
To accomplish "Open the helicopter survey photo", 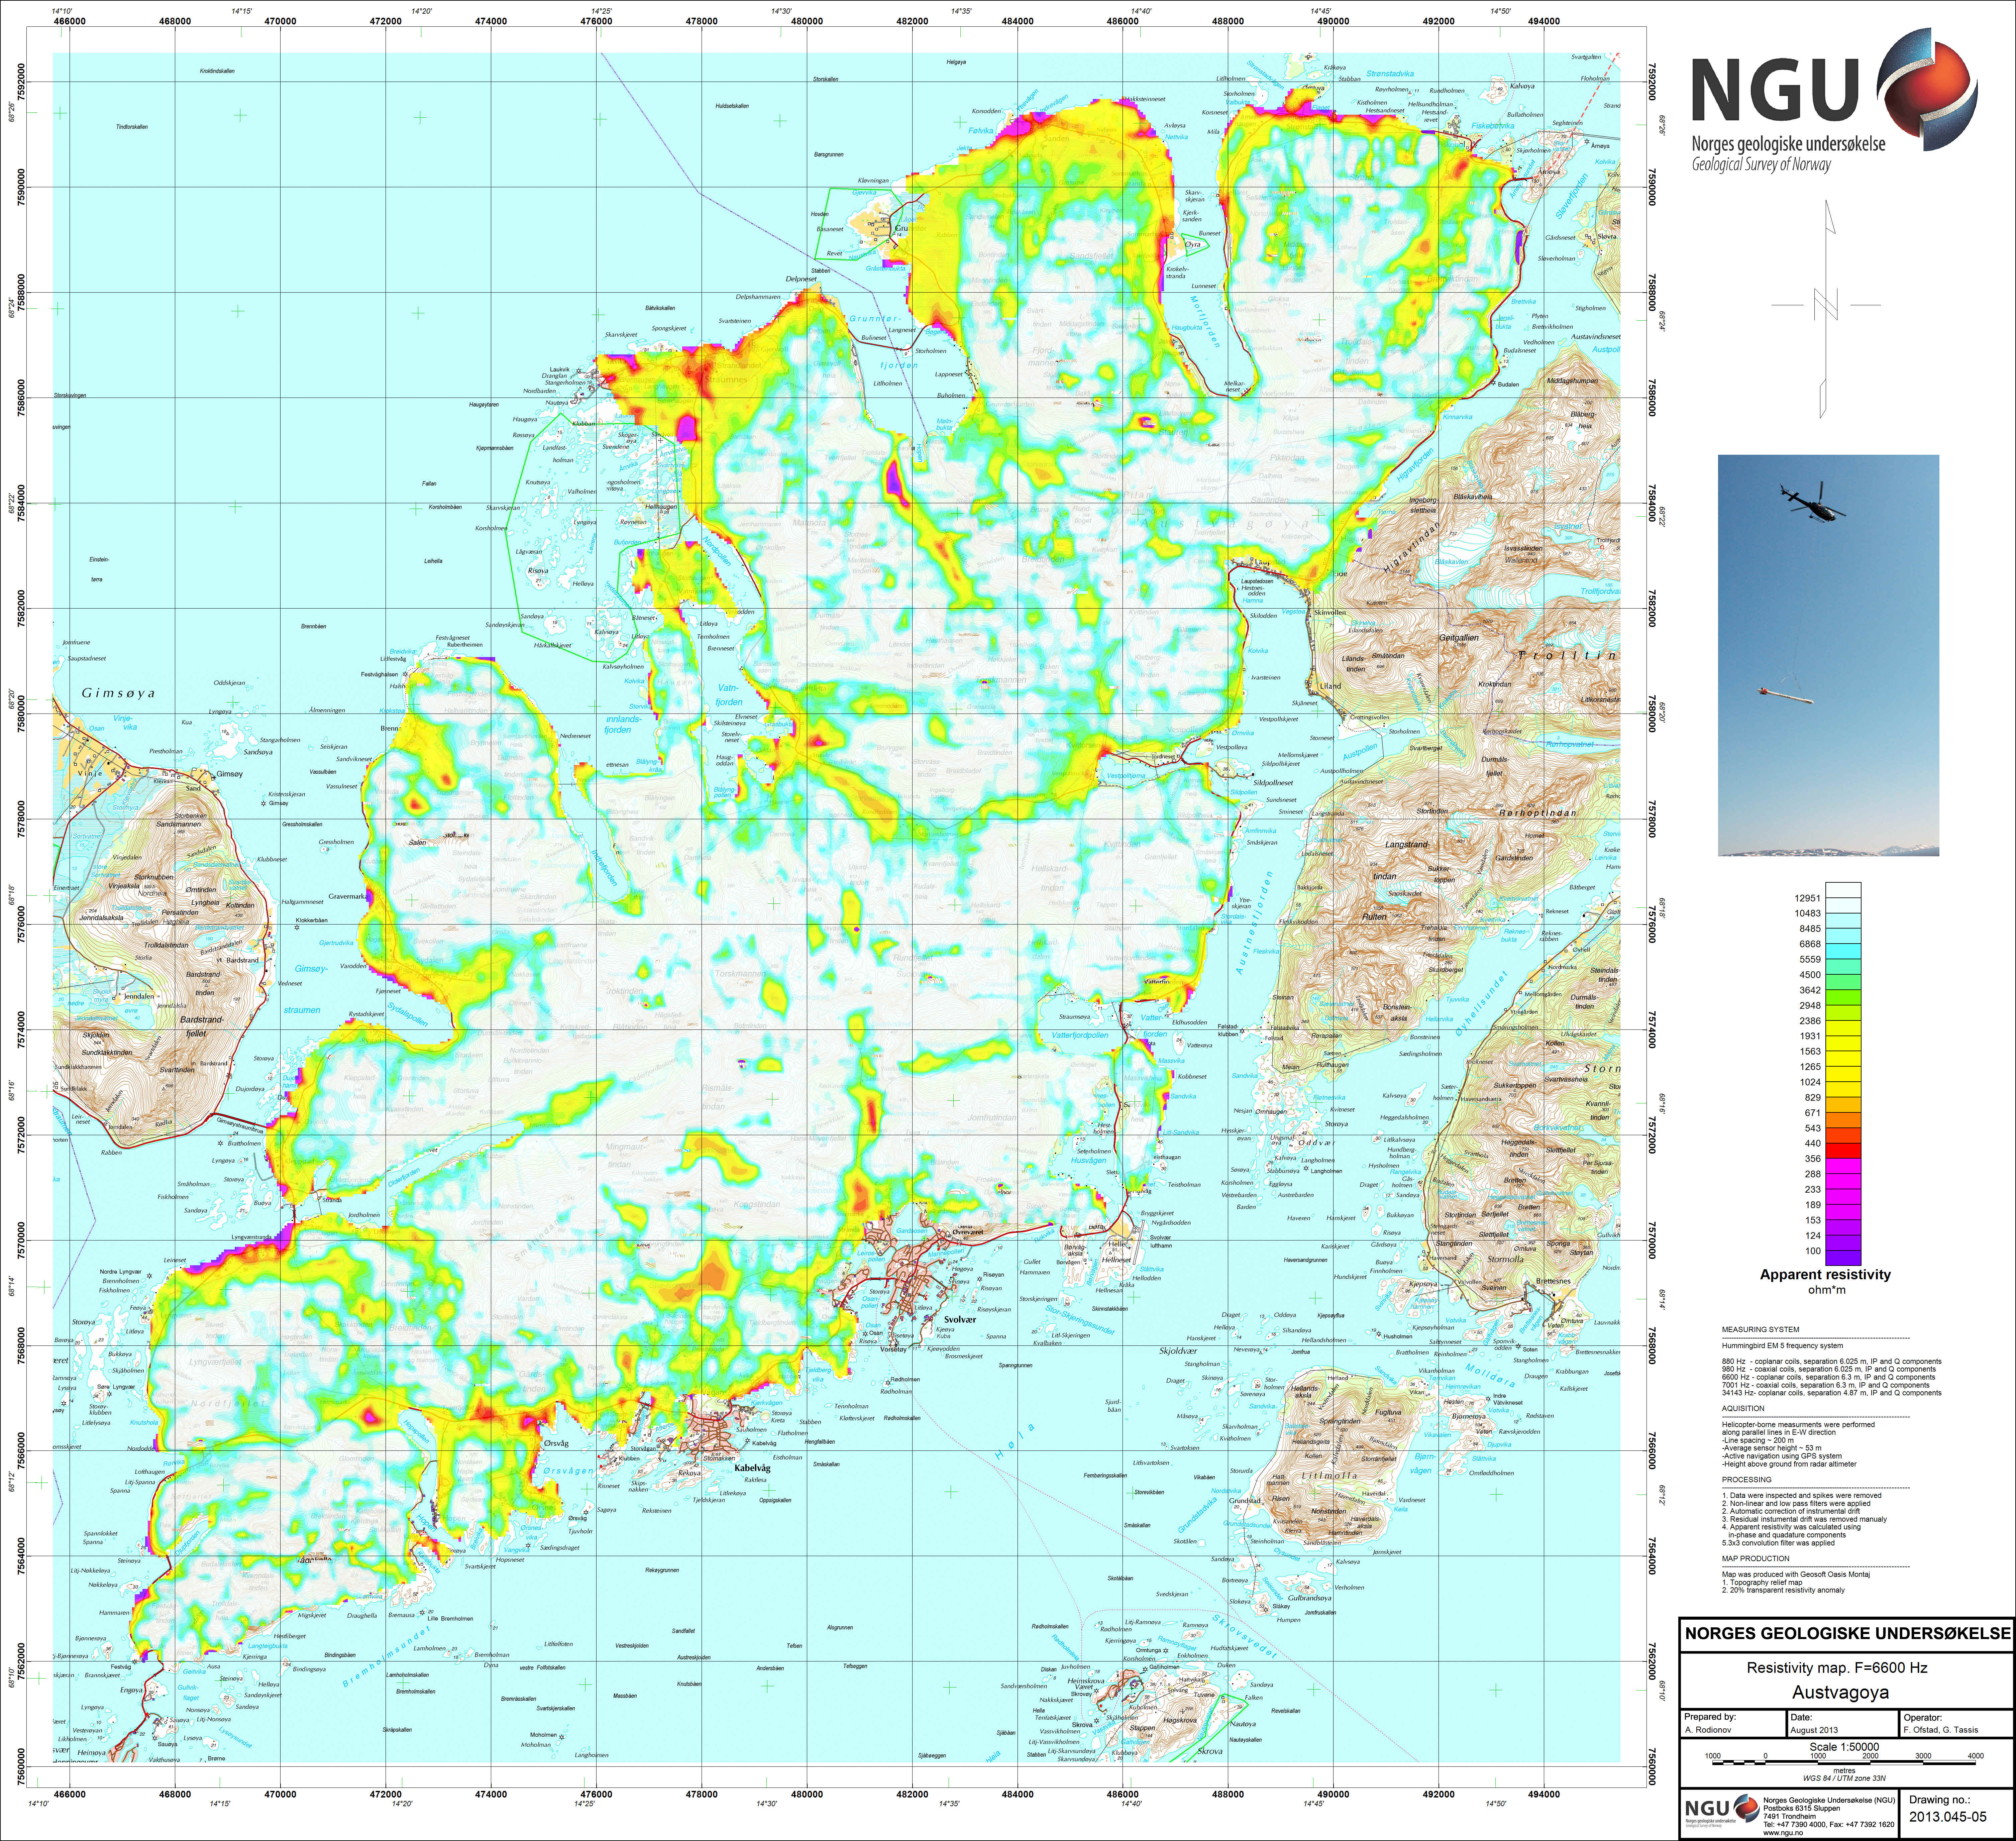I will [1828, 655].
